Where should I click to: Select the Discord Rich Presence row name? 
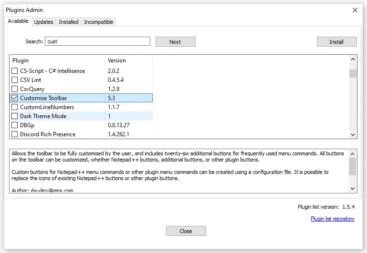coord(48,134)
